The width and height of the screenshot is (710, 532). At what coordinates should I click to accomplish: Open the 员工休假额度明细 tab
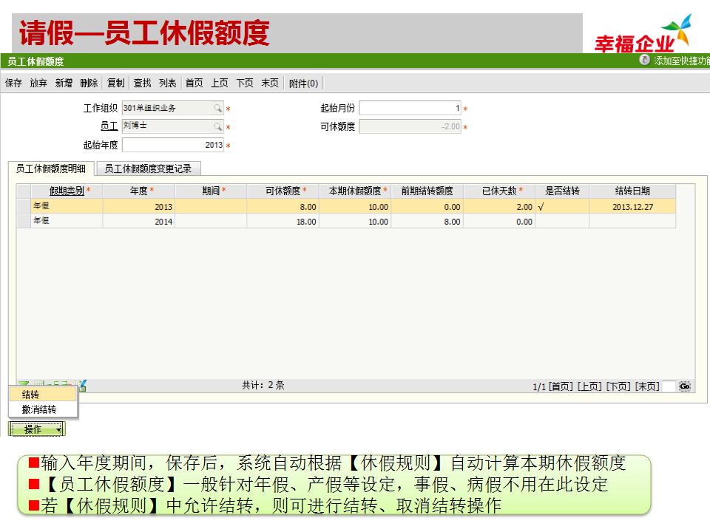pos(52,169)
